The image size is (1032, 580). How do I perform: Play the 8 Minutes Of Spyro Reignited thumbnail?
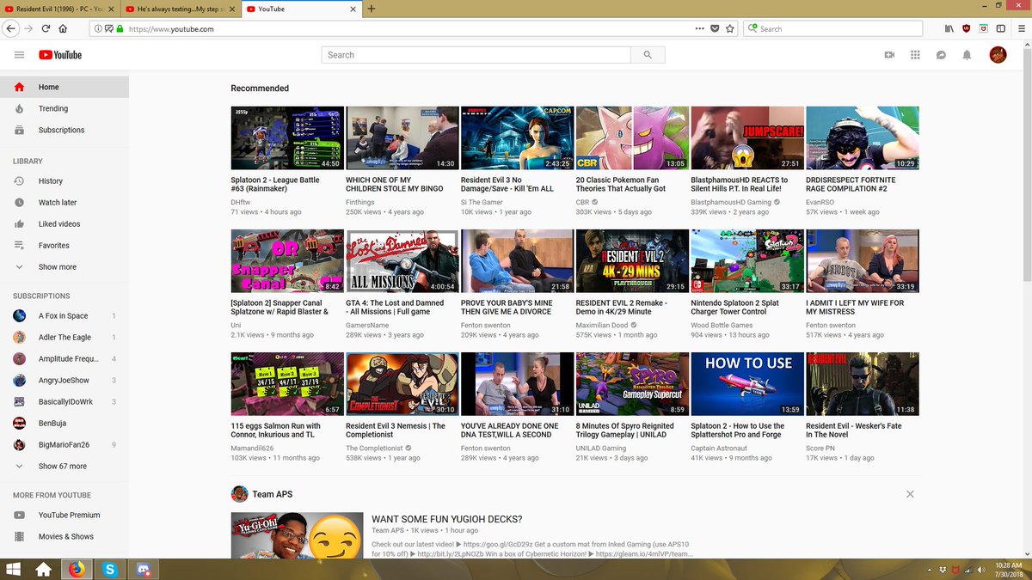point(632,384)
